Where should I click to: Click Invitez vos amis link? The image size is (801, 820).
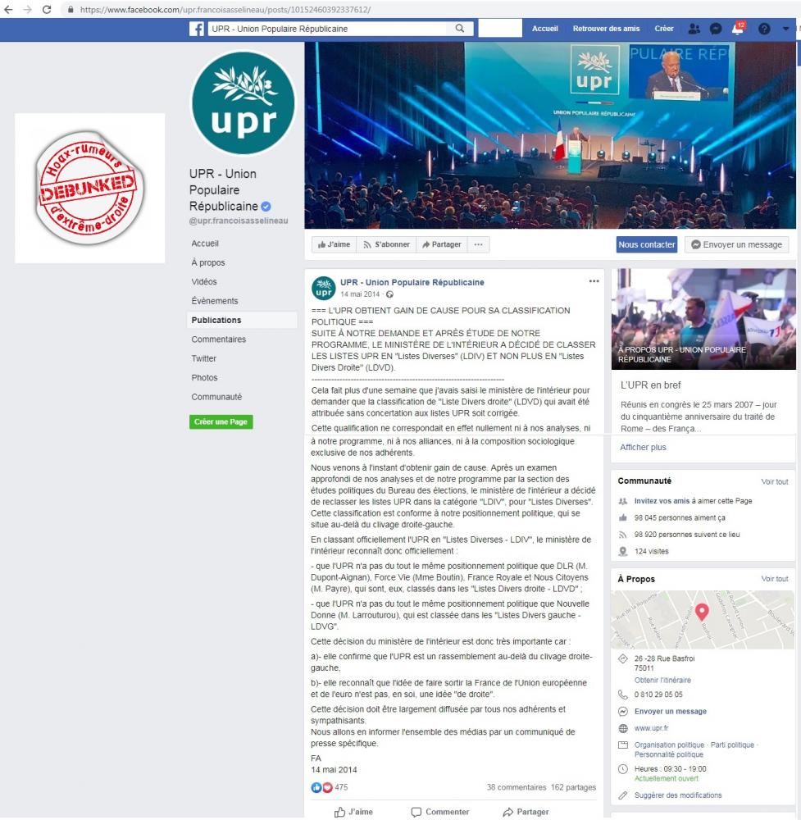(x=662, y=501)
